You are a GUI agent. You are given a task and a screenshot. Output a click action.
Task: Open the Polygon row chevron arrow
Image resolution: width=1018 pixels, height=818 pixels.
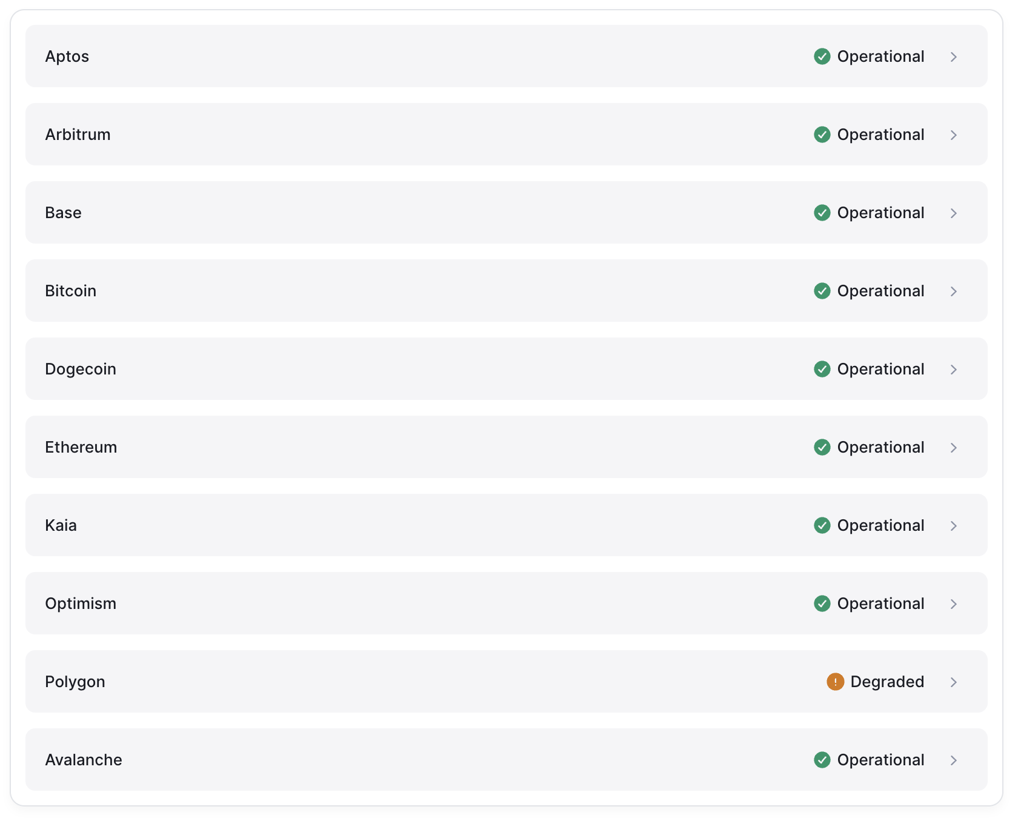[953, 682]
